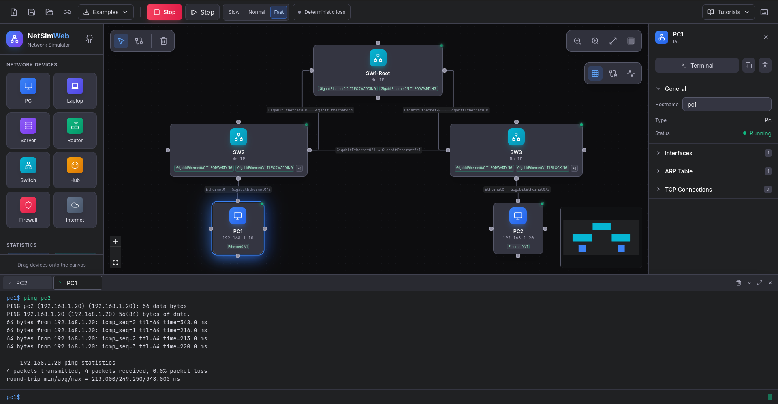Click the canvas minus zoom button
This screenshot has height=404, width=778.
coord(115,252)
